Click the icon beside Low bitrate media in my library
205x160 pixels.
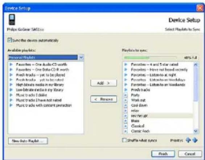pyautogui.click(x=11, y=90)
